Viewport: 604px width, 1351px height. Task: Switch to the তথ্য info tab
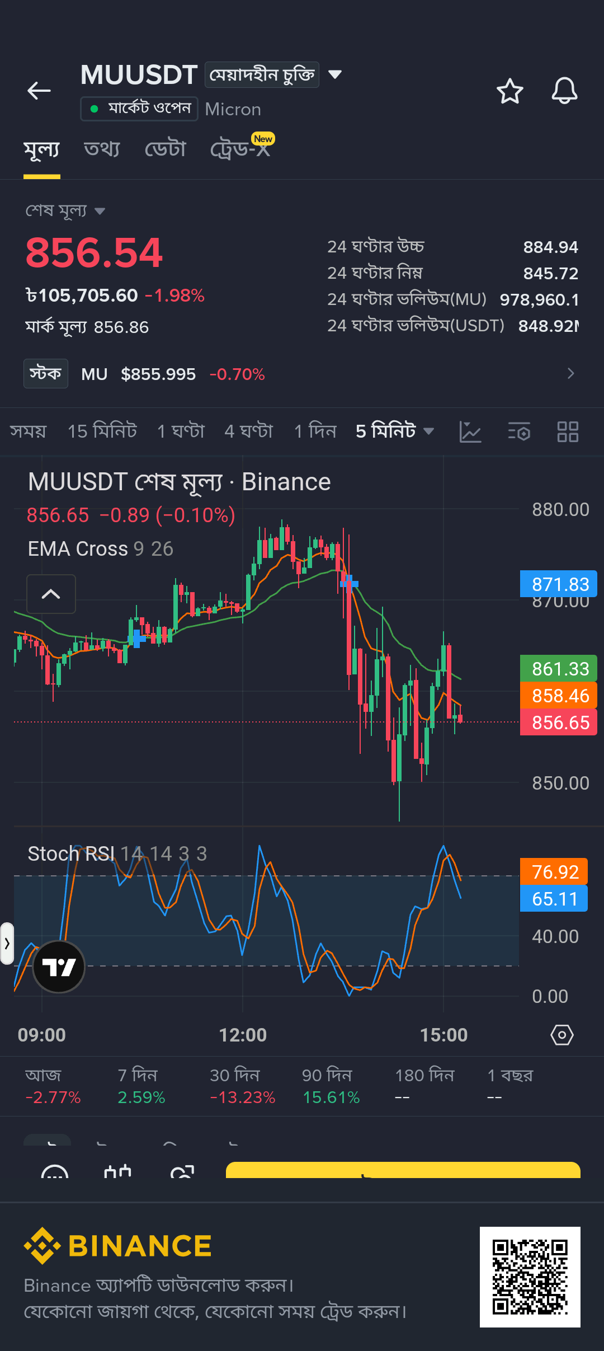pyautogui.click(x=102, y=149)
